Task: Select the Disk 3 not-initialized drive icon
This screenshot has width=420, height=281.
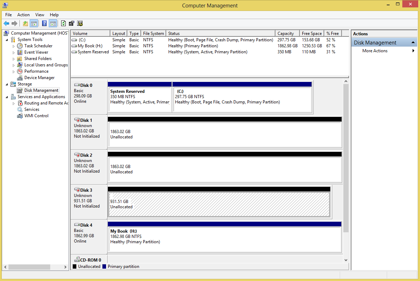Action: [x=77, y=190]
